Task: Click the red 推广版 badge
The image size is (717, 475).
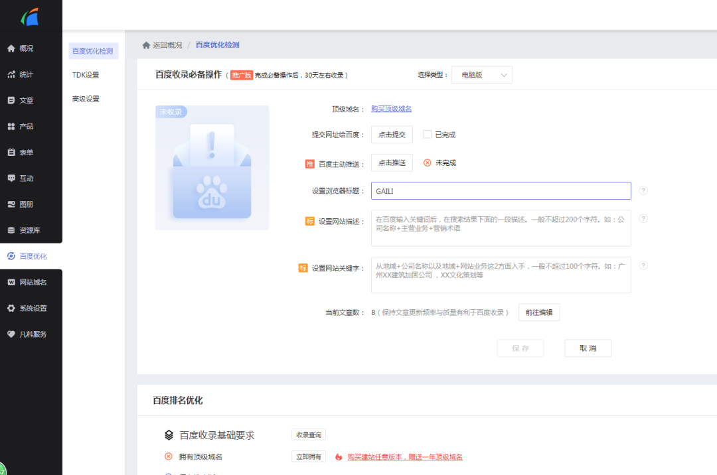Action: [242, 75]
